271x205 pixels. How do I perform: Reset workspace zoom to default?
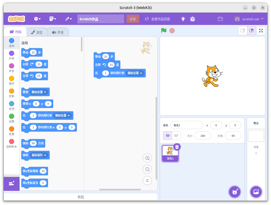pyautogui.click(x=147, y=181)
